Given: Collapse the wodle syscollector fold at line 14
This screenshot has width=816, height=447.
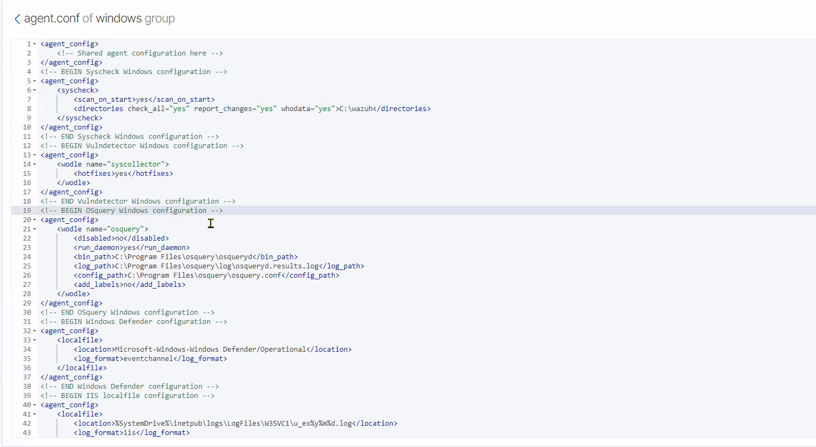Looking at the screenshot, I should click(35, 164).
